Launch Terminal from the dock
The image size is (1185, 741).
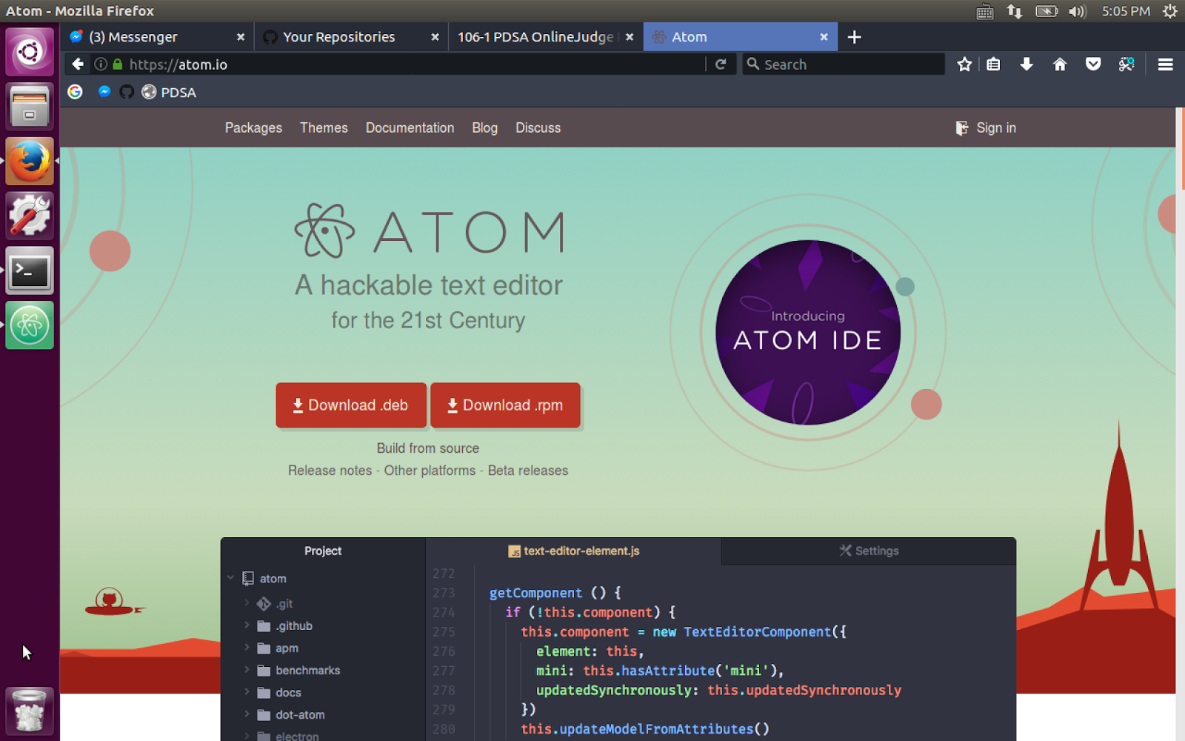tap(30, 270)
